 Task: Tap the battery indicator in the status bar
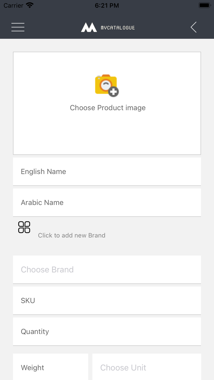pyautogui.click(x=204, y=5)
